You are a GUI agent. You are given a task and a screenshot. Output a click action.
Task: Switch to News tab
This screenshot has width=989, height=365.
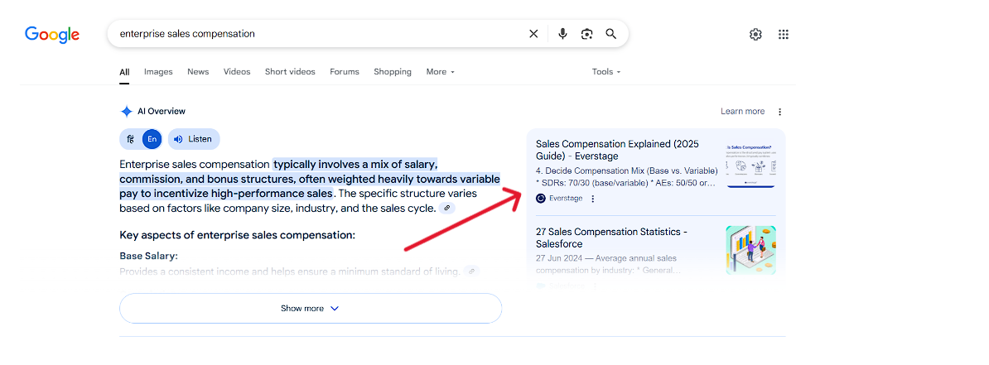[x=198, y=72]
